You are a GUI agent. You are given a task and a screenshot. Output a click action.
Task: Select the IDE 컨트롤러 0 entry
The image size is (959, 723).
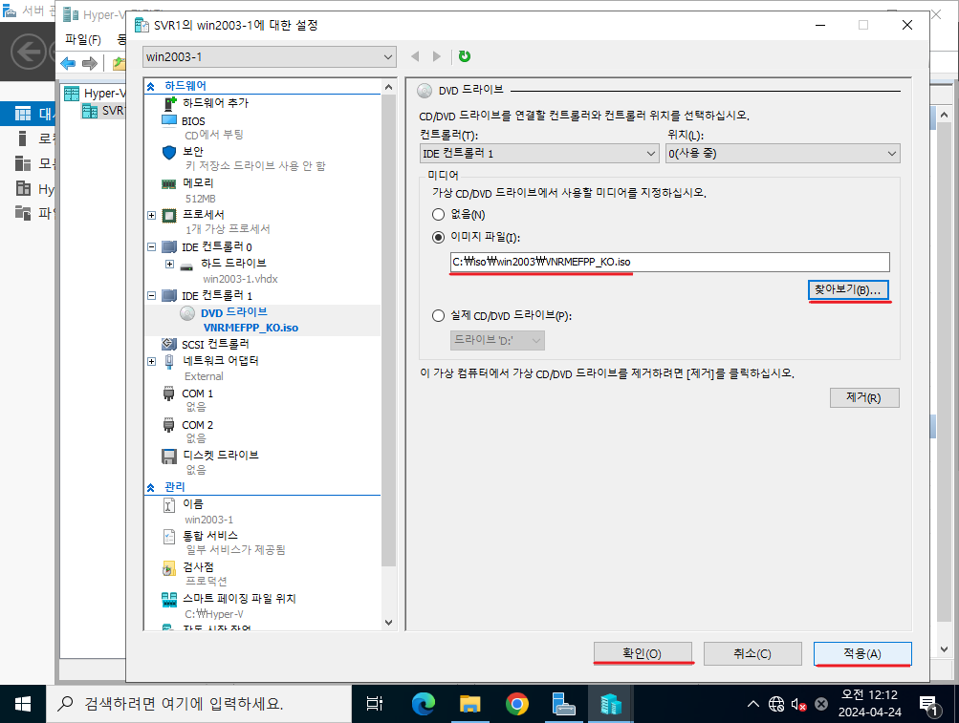coord(216,247)
